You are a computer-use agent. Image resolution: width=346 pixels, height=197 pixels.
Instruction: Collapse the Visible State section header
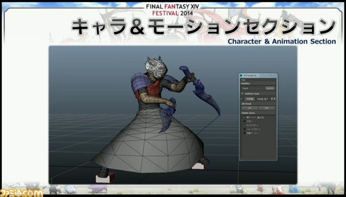tap(258, 113)
